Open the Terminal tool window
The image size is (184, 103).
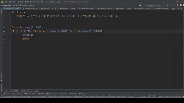tap(73, 94)
